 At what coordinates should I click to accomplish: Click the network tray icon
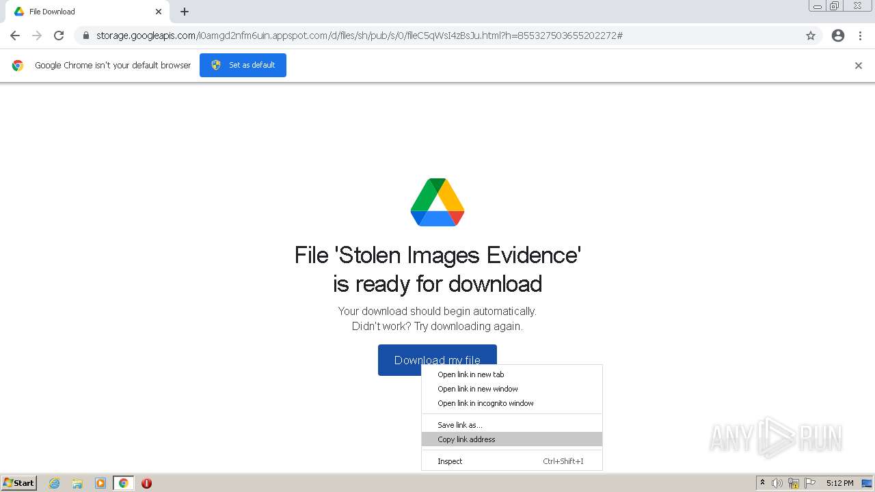[x=794, y=483]
